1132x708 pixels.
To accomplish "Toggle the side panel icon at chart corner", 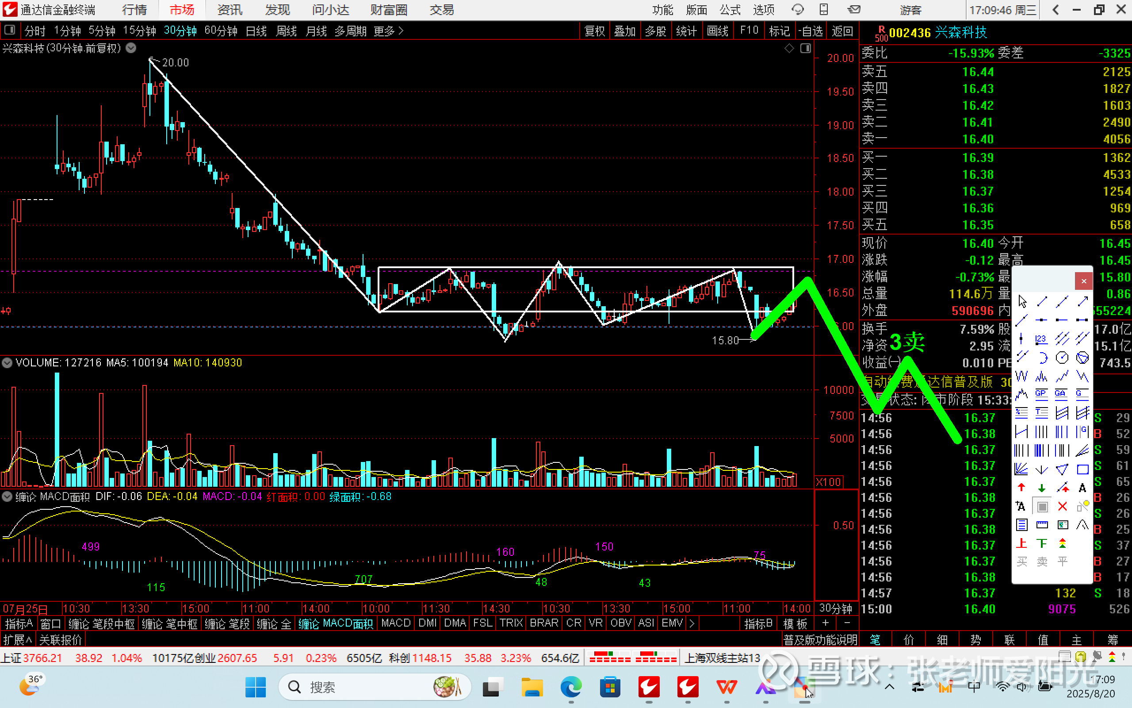I will tap(806, 48).
